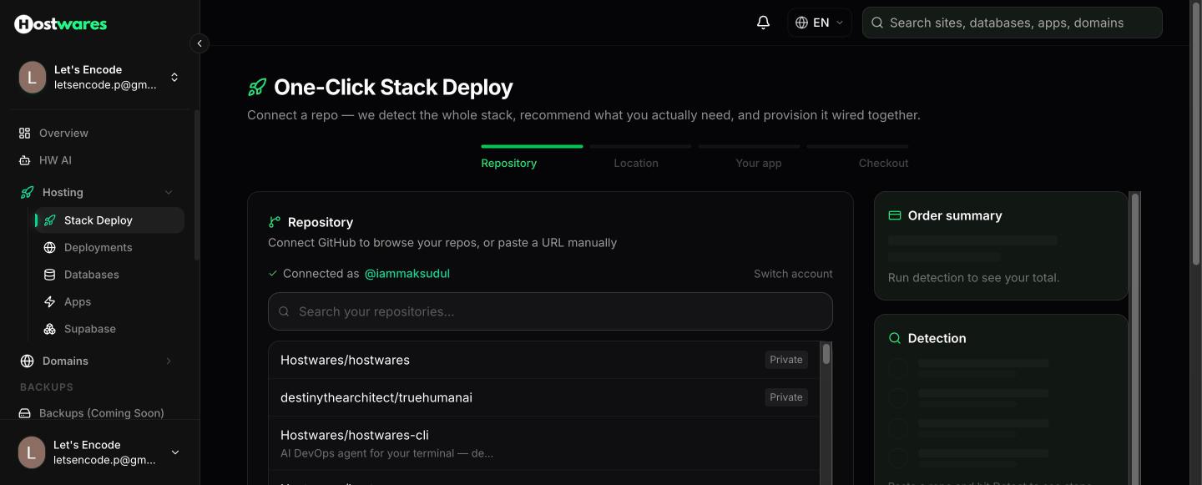Click the Overview grid icon
This screenshot has width=1202, height=485.
(25, 133)
